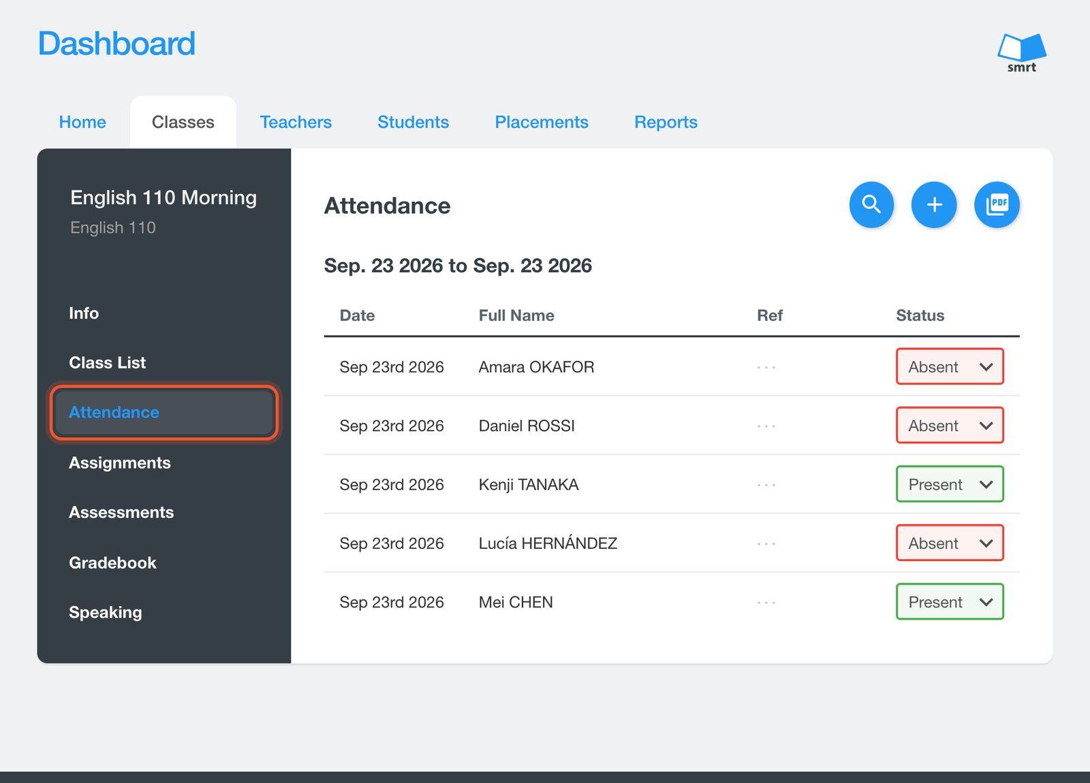
Task: Open Assessments in the sidebar
Action: pyautogui.click(x=121, y=513)
